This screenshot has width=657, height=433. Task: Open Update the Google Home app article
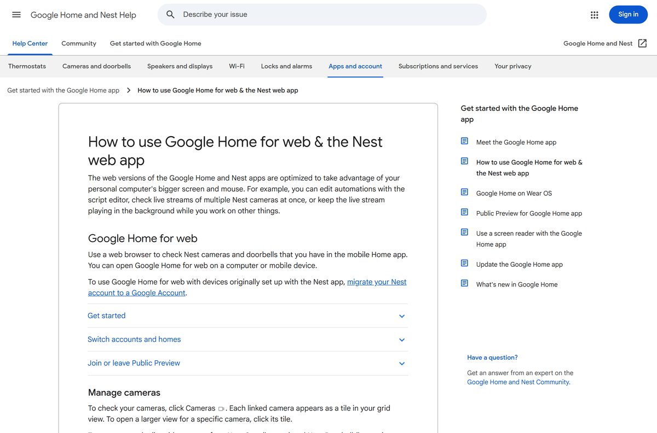(x=520, y=264)
